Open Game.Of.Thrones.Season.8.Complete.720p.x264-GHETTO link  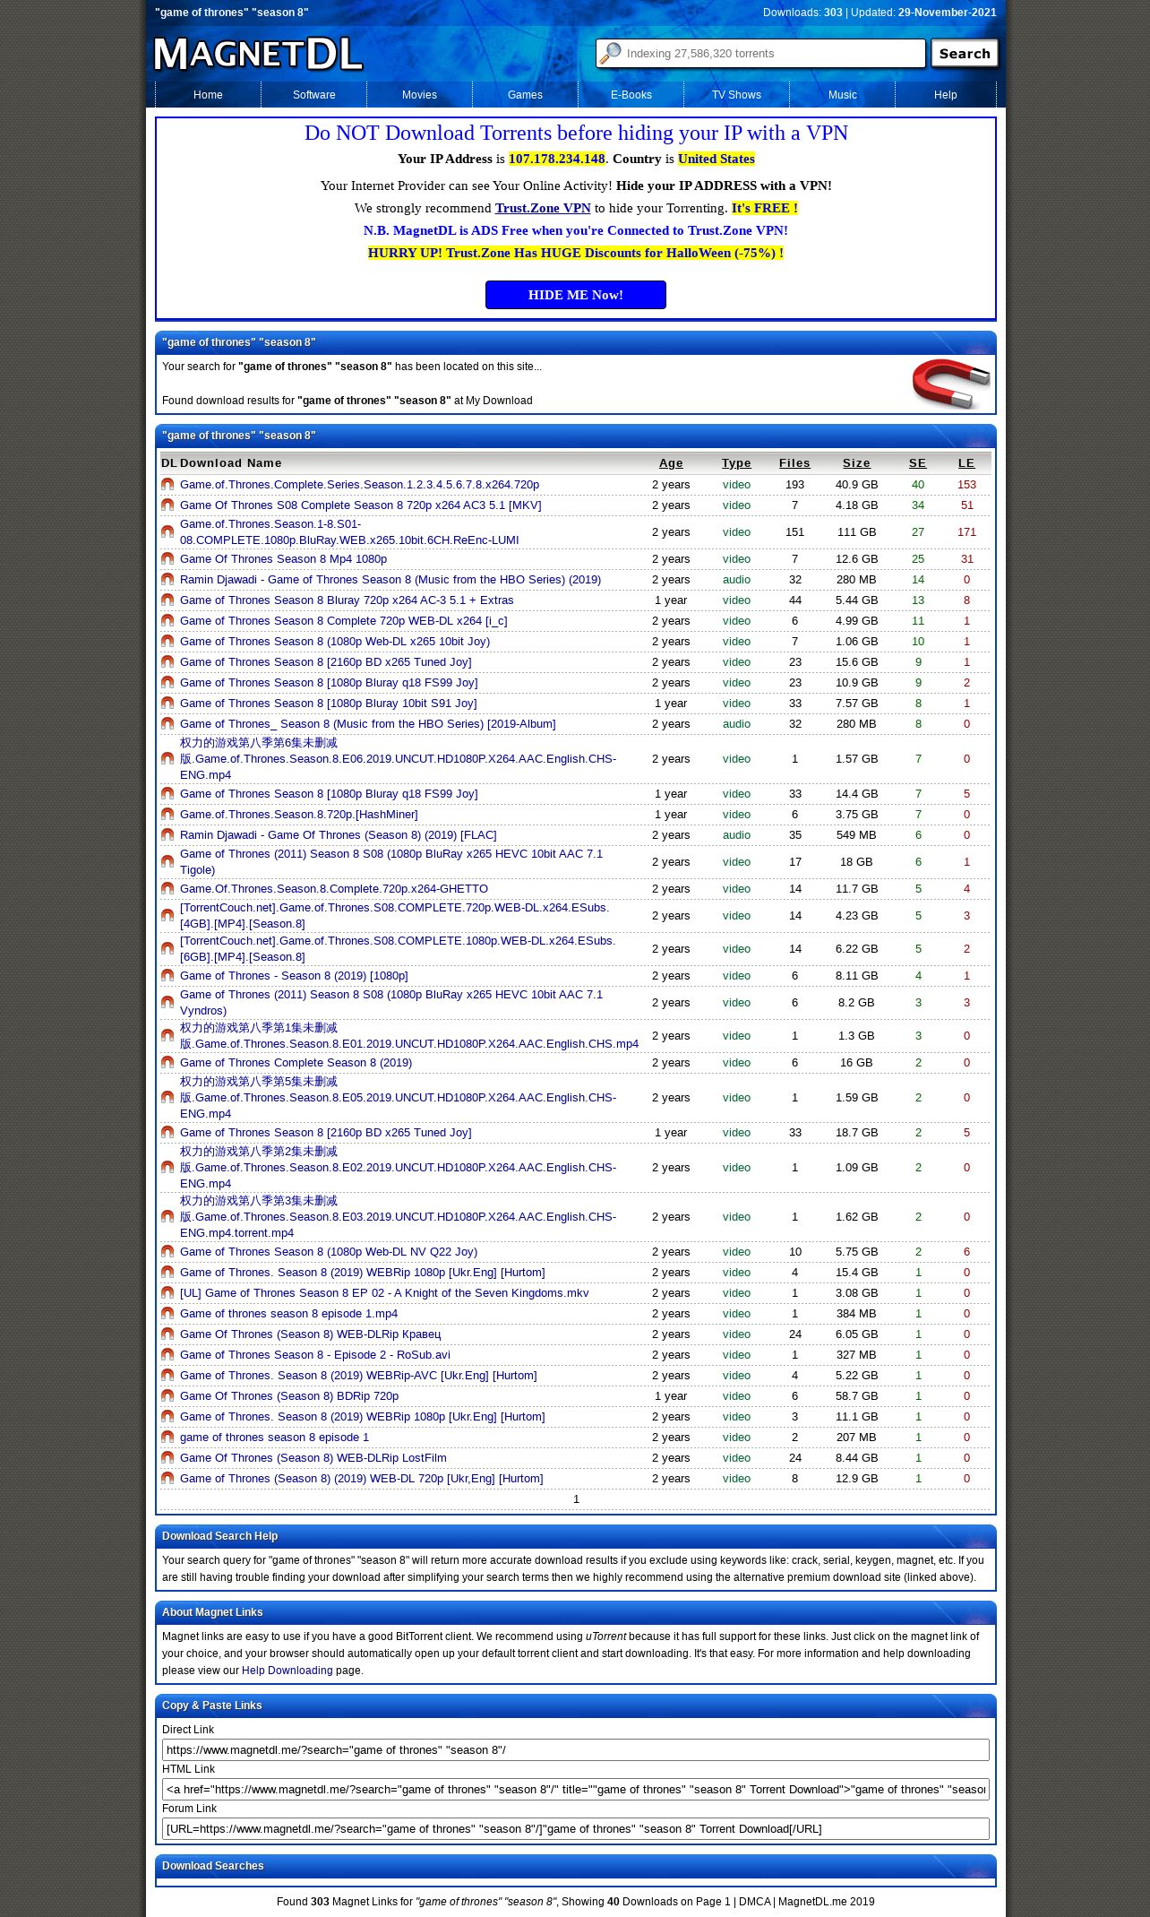tap(334, 889)
